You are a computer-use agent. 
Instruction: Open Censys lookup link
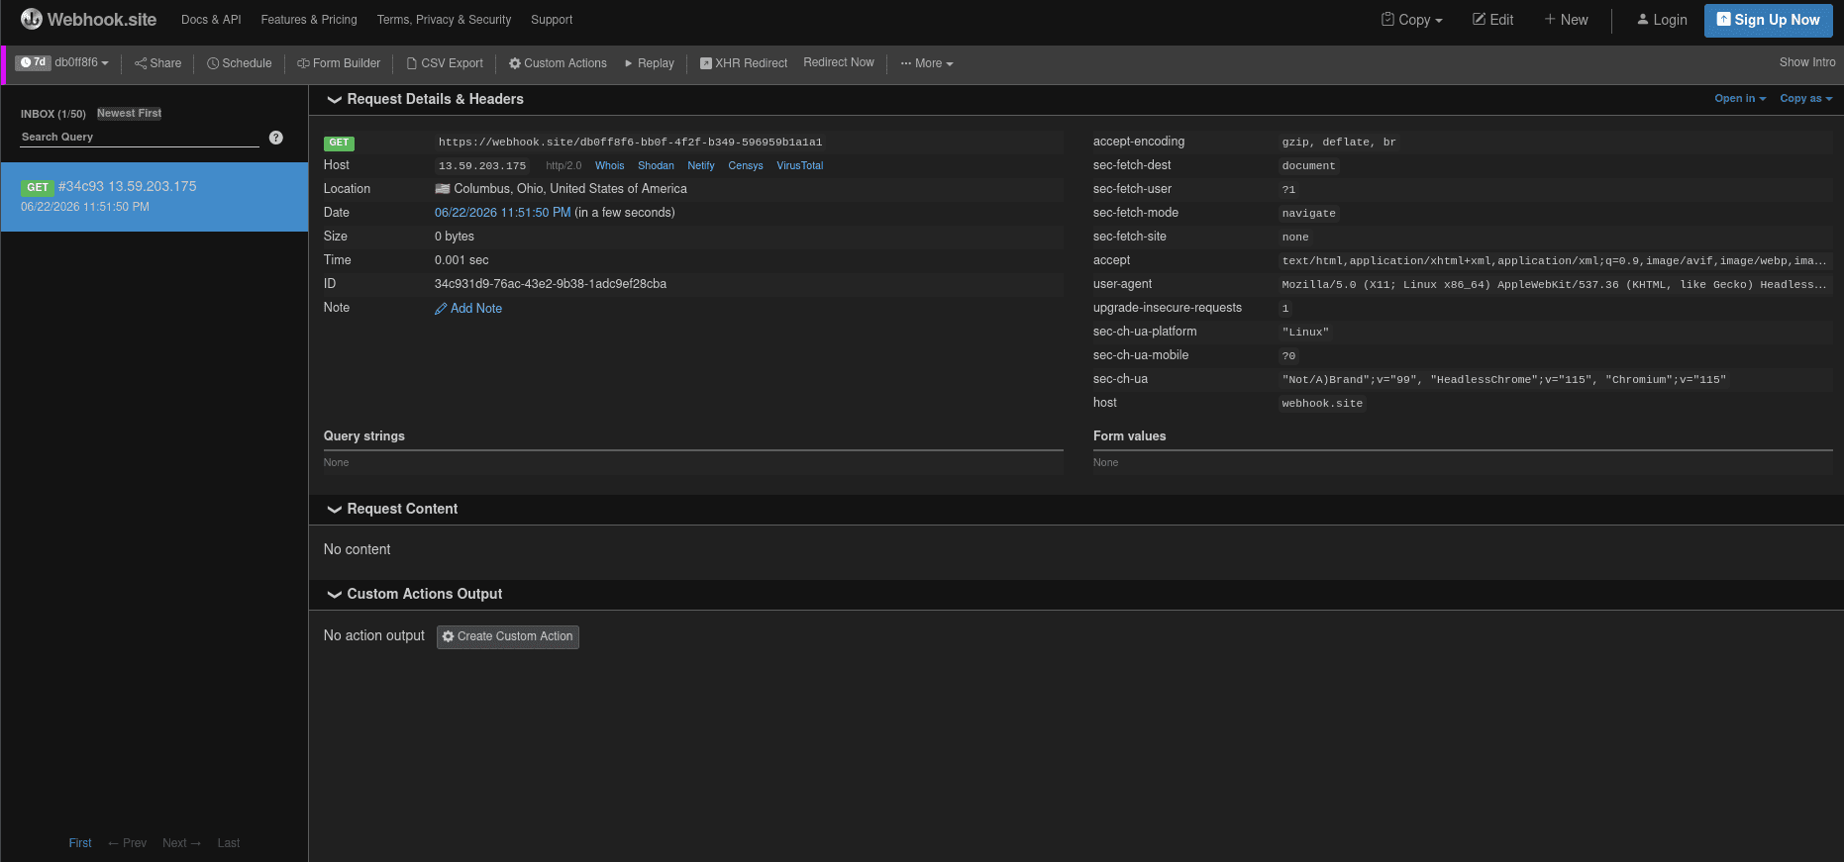(x=746, y=166)
